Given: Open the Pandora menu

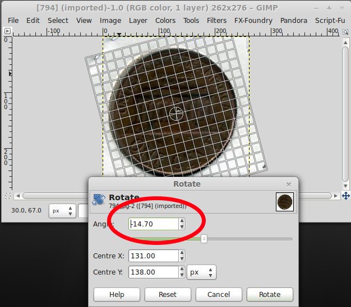Looking at the screenshot, I should [293, 21].
